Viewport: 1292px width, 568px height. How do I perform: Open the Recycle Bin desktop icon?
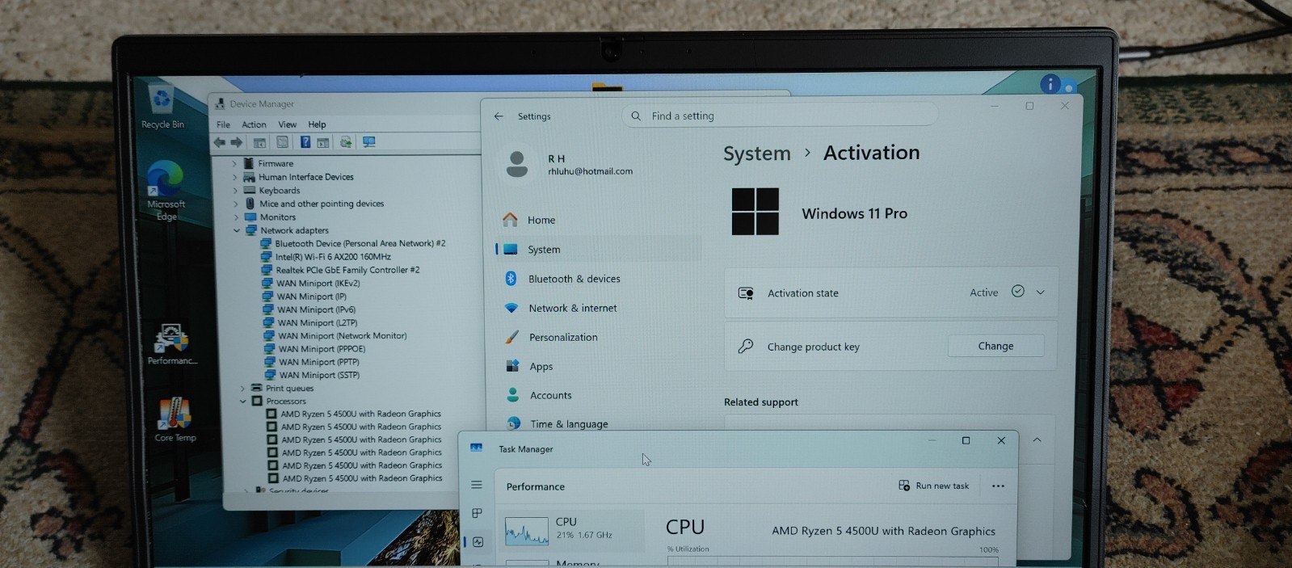[x=162, y=105]
